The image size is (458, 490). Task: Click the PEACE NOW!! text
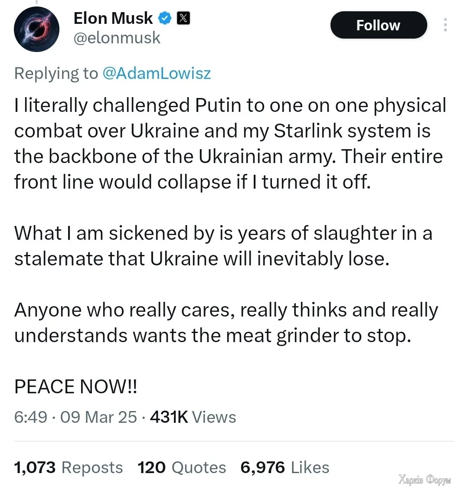75,386
